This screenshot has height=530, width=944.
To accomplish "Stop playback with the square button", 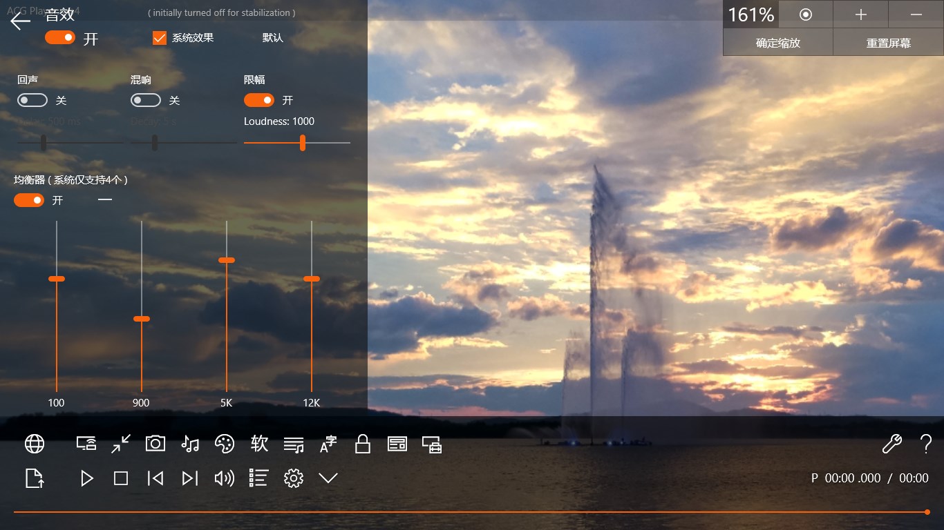I will (x=121, y=478).
